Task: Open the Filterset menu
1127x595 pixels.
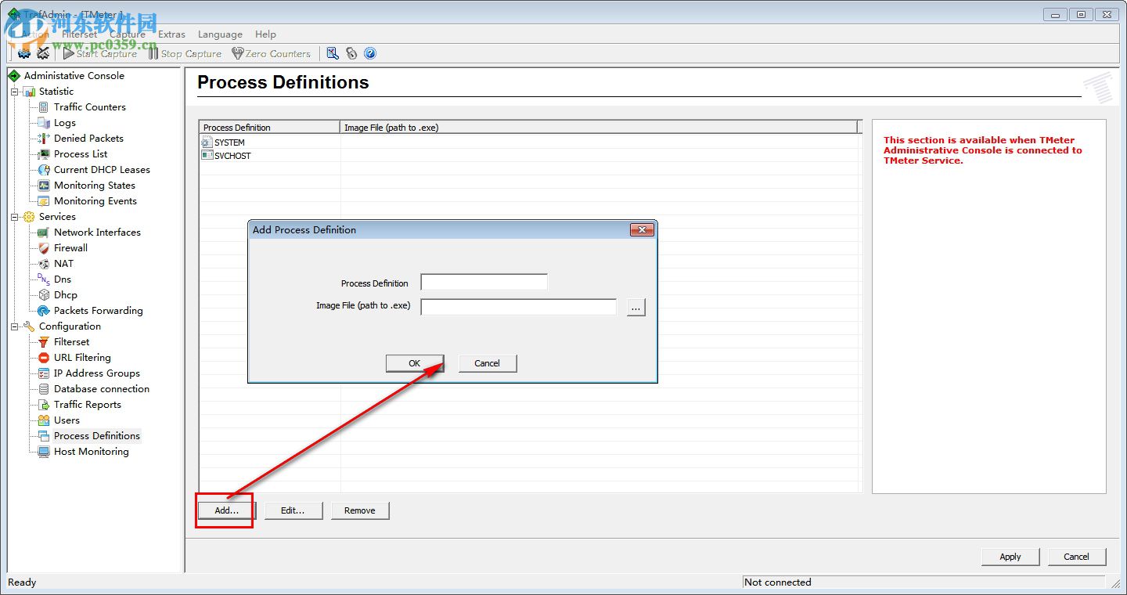Action: click(x=79, y=34)
